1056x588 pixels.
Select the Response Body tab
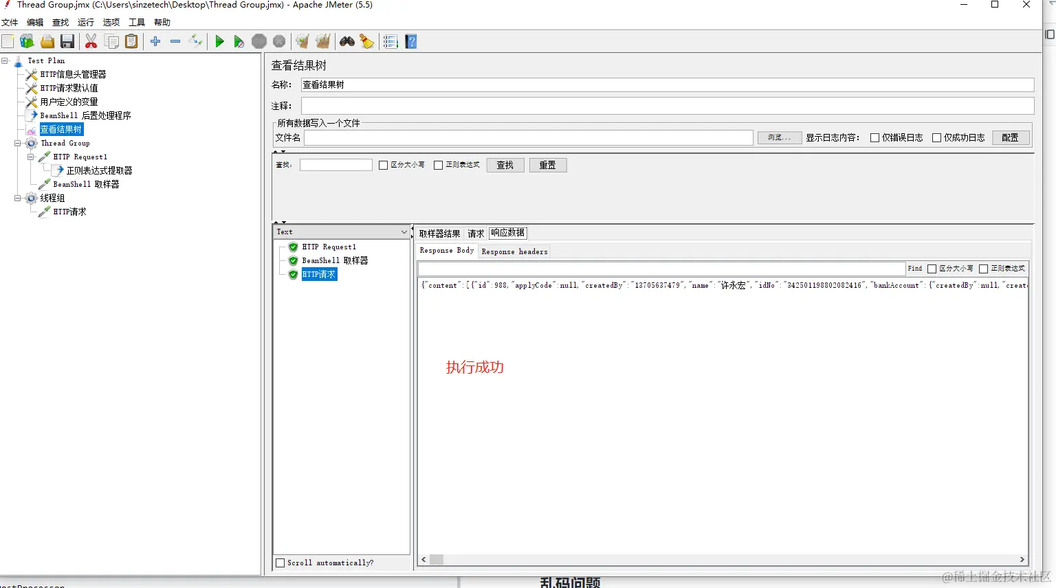tap(447, 251)
